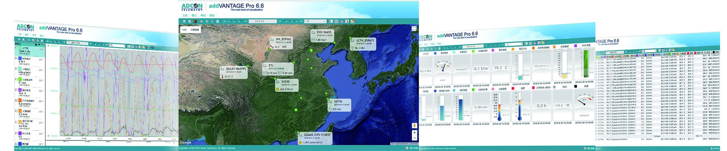Remove 电池电压 series with its red X

pyautogui.click(x=42, y=59)
